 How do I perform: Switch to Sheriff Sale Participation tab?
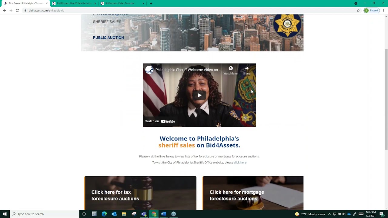75,3
